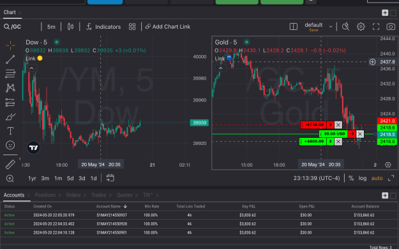399x249 pixels.
Task: Select the trend line drawing tool
Action: pos(10,59)
